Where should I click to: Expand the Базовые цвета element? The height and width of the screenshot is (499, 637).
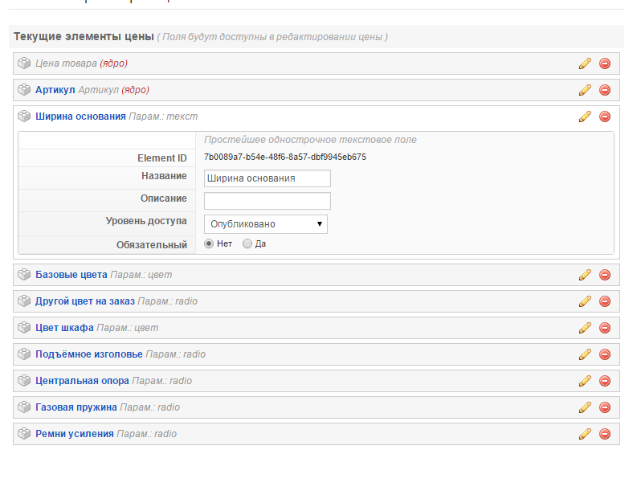pyautogui.click(x=71, y=275)
